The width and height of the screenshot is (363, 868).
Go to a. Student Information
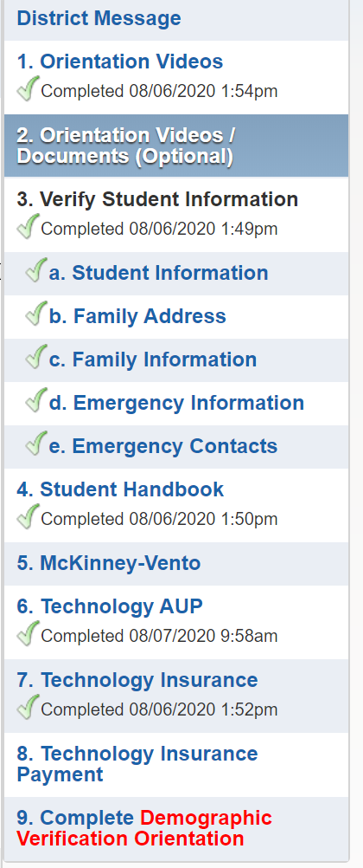[x=158, y=273]
